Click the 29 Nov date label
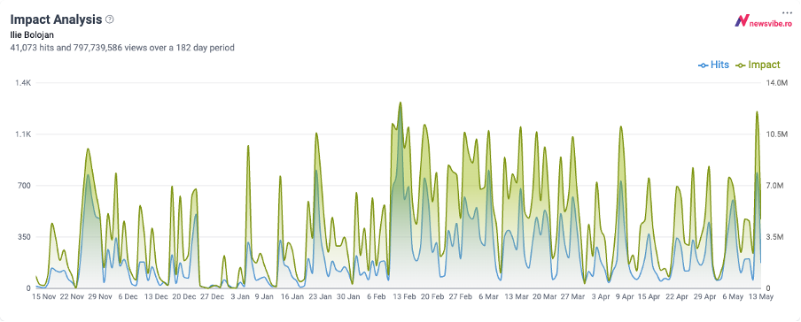This screenshot has width=801, height=322. [x=100, y=296]
